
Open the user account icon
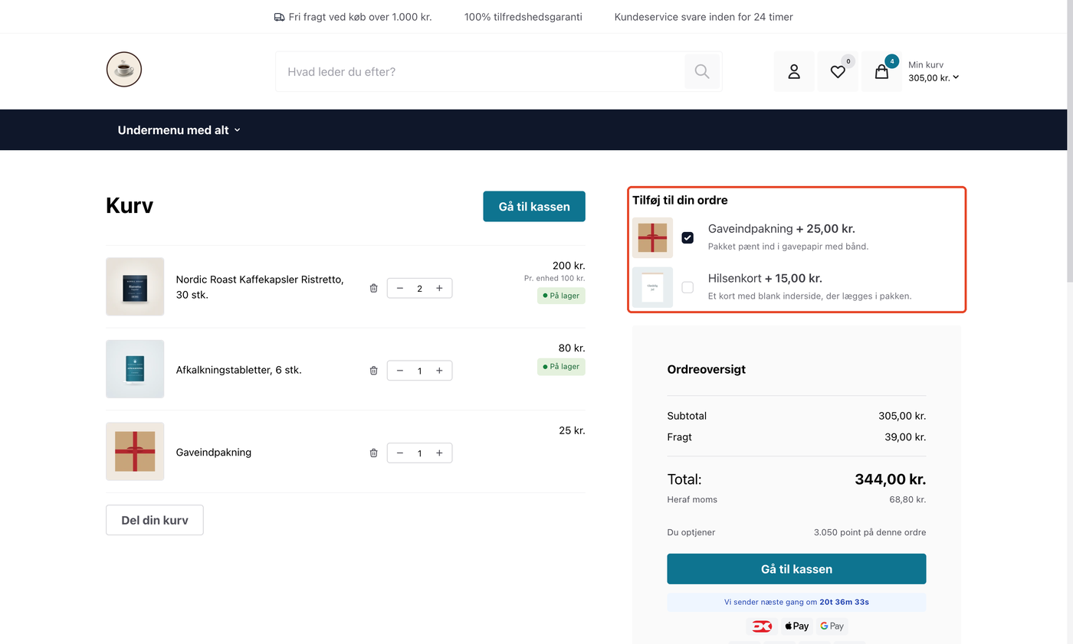pos(794,71)
